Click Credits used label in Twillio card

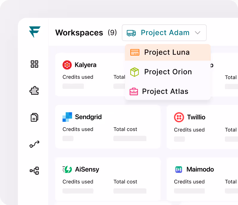(189, 130)
